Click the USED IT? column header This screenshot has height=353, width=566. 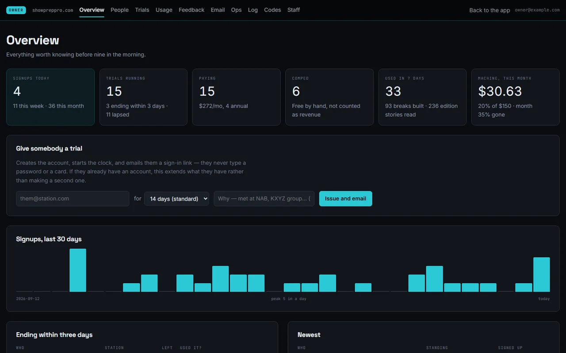pos(191,348)
